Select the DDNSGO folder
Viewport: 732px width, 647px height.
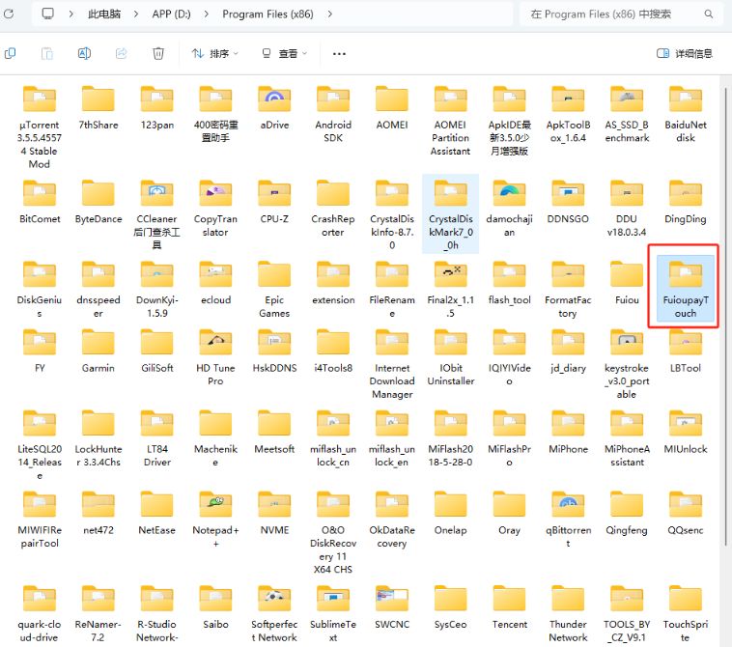tap(568, 201)
